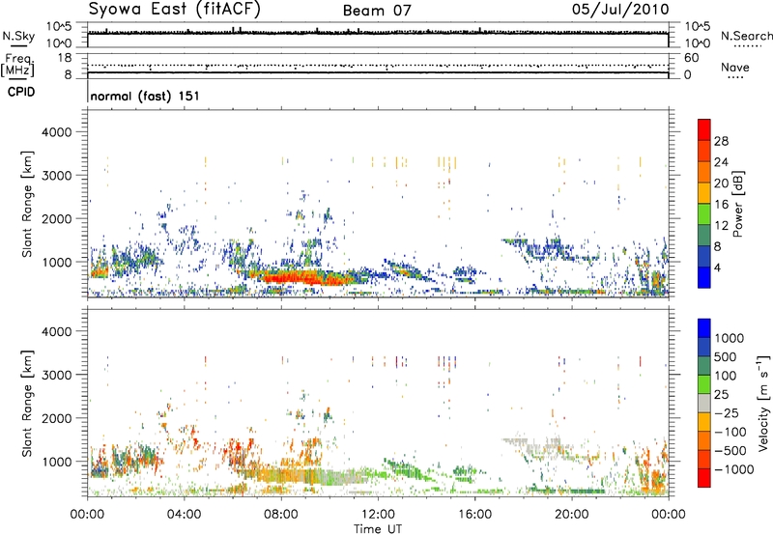Click the 'Freq. [MHz]' label
This screenshot has height=535, width=773.
click(17, 65)
